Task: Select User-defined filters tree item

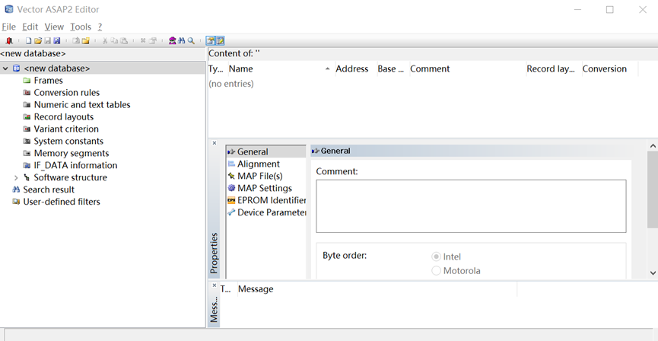Action: (62, 202)
